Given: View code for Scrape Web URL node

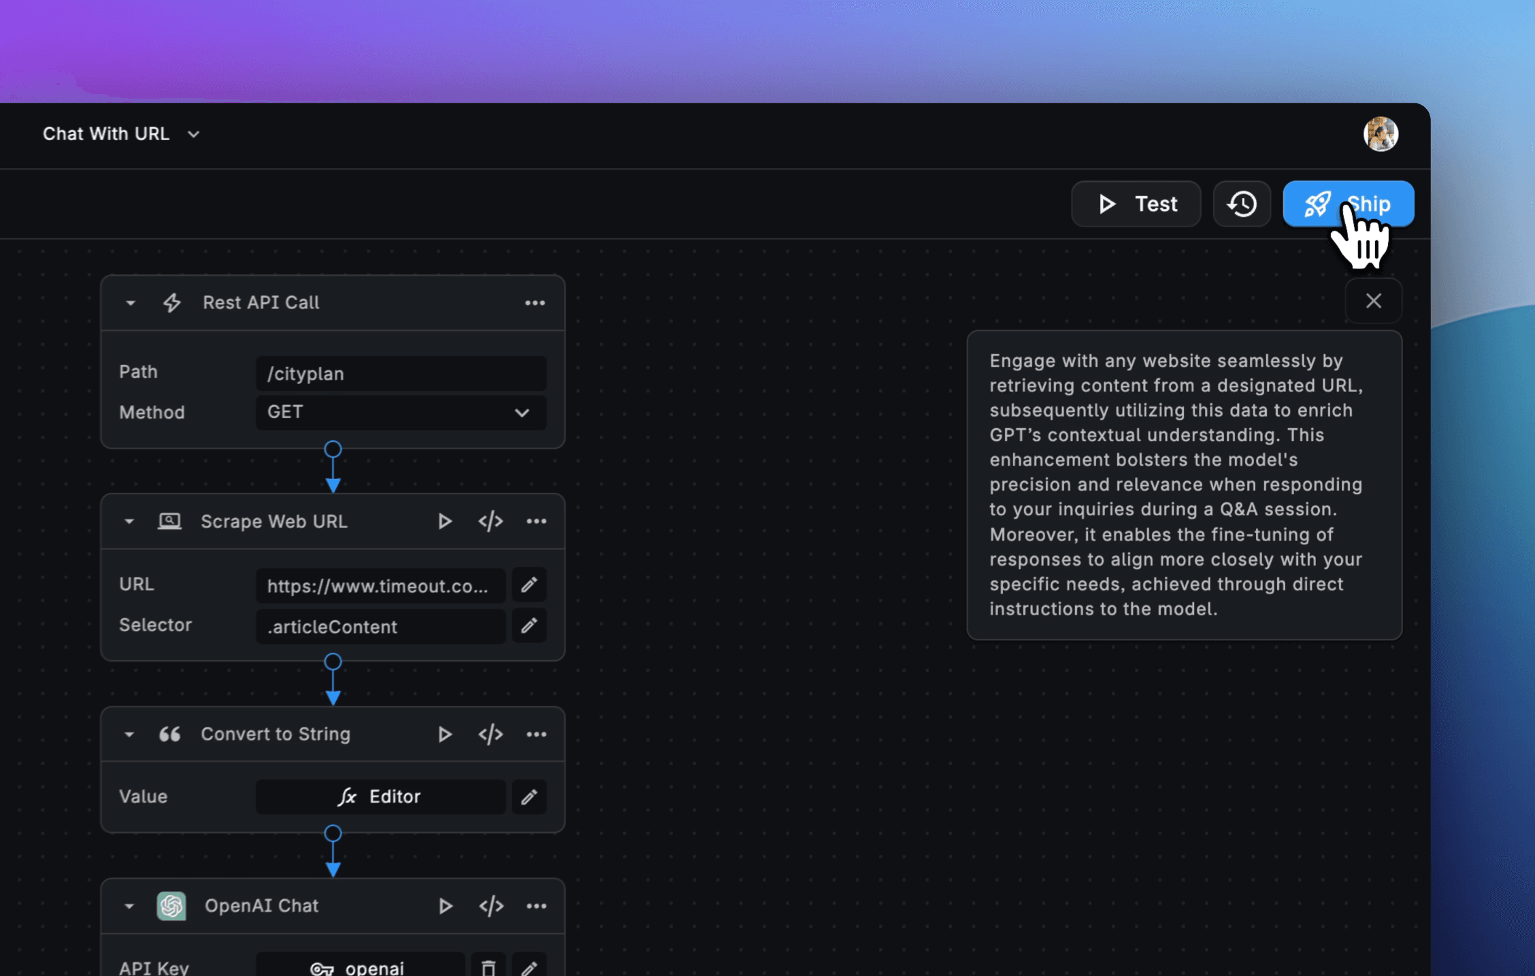Looking at the screenshot, I should [x=490, y=521].
